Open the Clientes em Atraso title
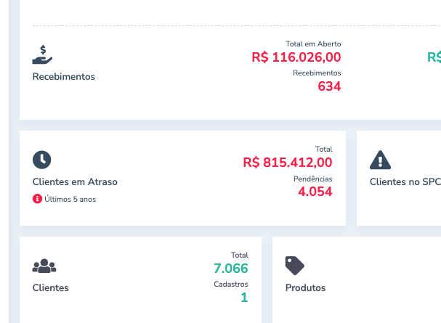441x323 pixels. pos(75,181)
